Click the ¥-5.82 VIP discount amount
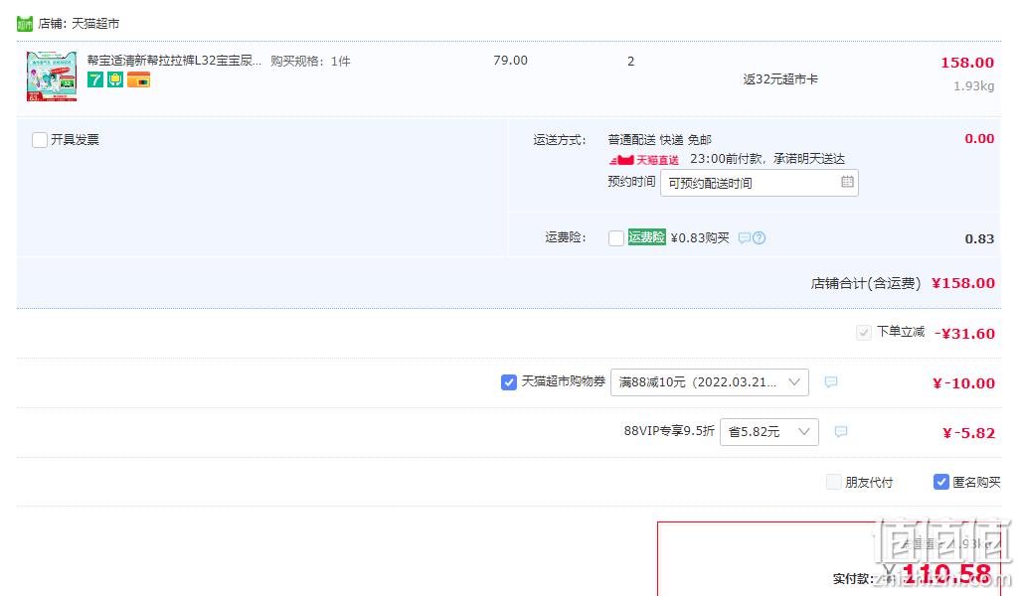The width and height of the screenshot is (1021, 596). coord(969,433)
